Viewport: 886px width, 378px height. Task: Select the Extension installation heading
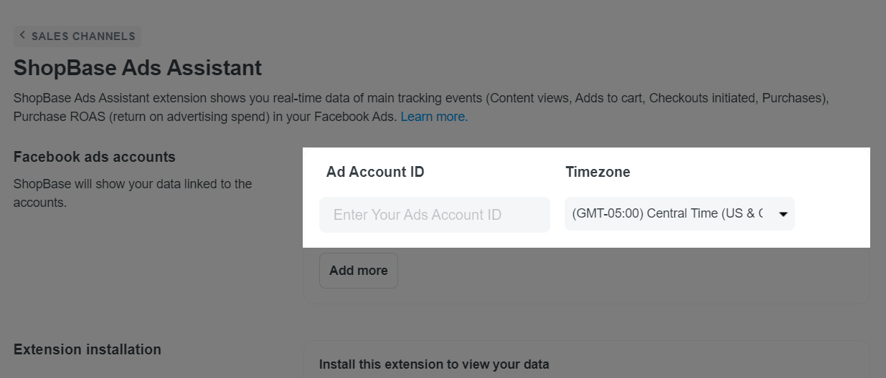pyautogui.click(x=88, y=349)
